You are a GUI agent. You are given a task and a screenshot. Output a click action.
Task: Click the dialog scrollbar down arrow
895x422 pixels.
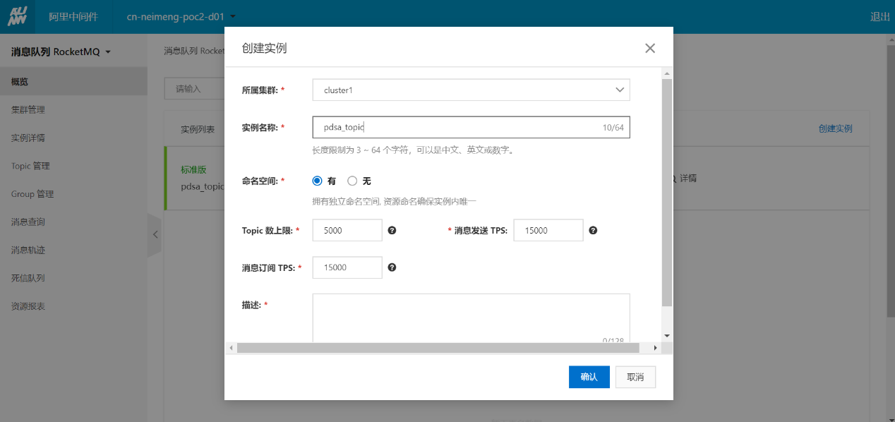[667, 336]
